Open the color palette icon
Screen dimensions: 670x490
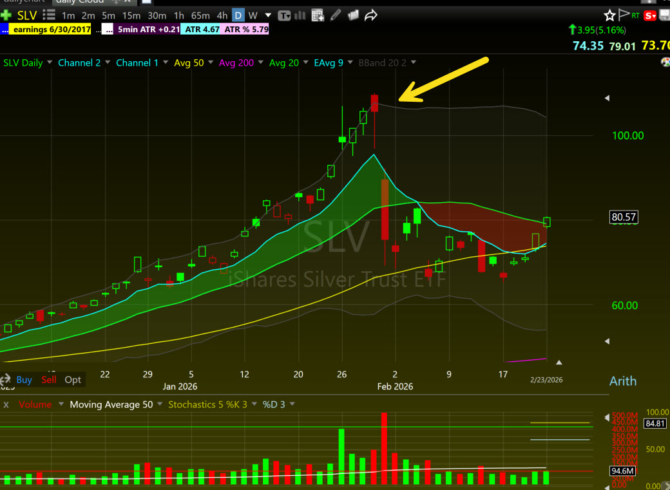tap(665, 62)
